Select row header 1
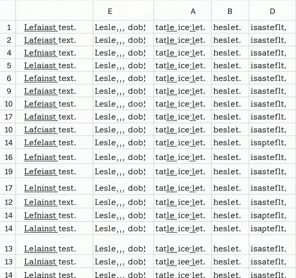 9,28
